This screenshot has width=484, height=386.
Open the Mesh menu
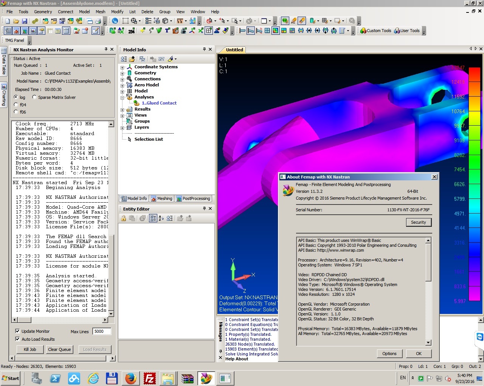click(101, 12)
